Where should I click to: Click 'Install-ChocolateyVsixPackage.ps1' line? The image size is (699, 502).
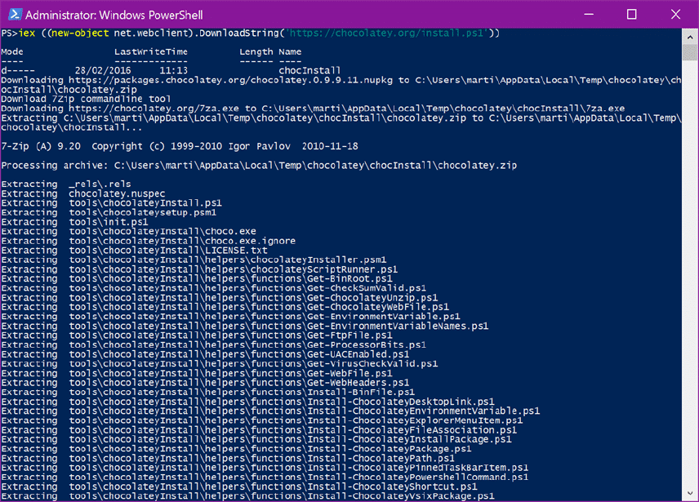[247, 495]
